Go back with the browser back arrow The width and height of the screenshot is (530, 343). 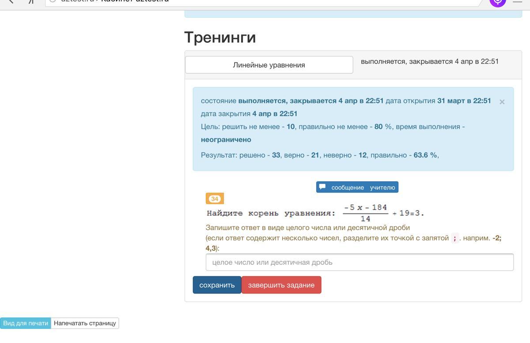11,1
